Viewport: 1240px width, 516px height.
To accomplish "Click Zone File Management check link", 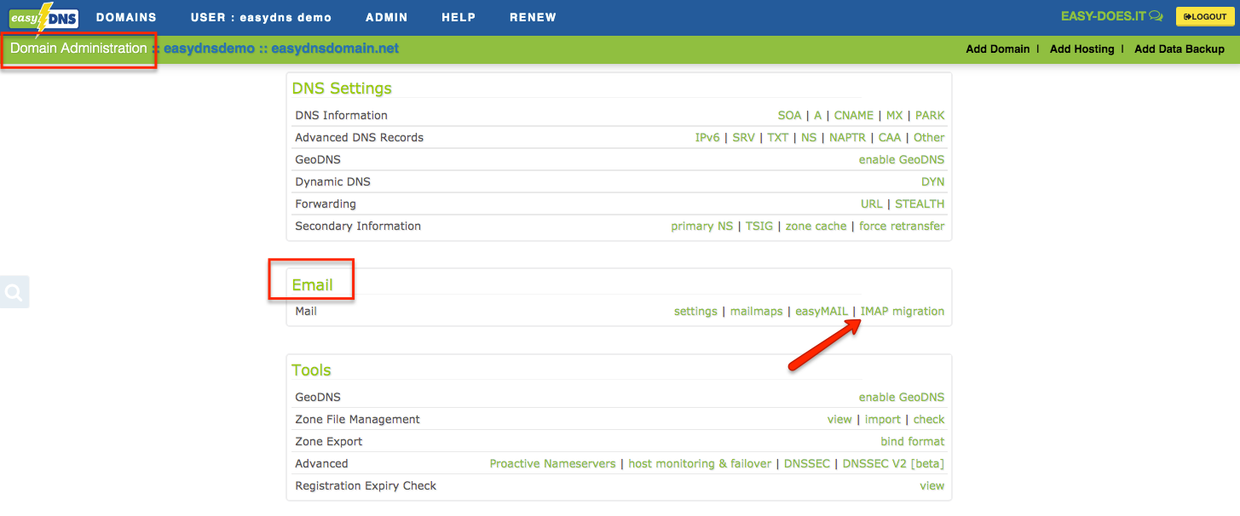I will point(929,420).
